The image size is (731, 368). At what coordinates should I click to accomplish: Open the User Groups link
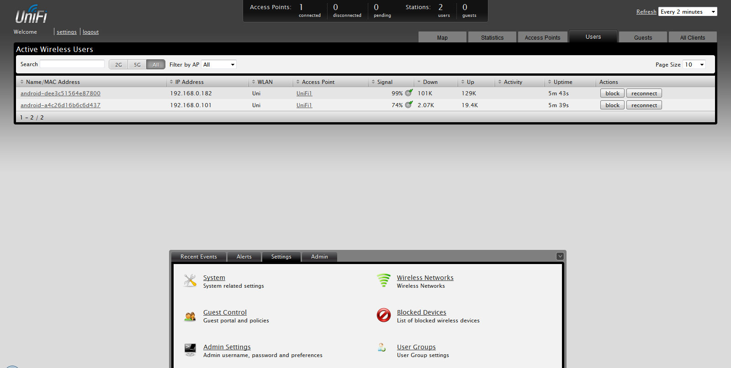point(416,347)
